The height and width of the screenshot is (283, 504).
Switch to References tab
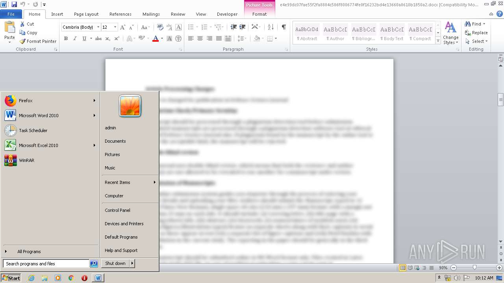(x=120, y=14)
